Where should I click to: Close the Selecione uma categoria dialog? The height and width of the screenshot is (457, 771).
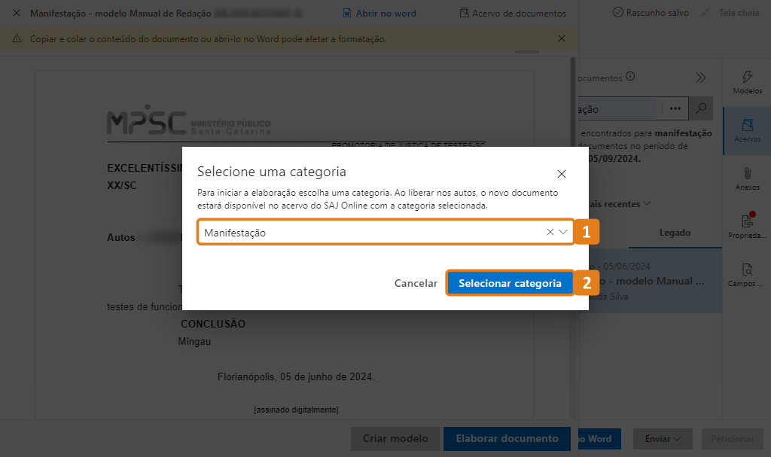tap(561, 174)
